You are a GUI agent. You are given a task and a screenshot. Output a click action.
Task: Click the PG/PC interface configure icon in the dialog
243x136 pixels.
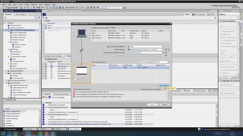click(169, 49)
